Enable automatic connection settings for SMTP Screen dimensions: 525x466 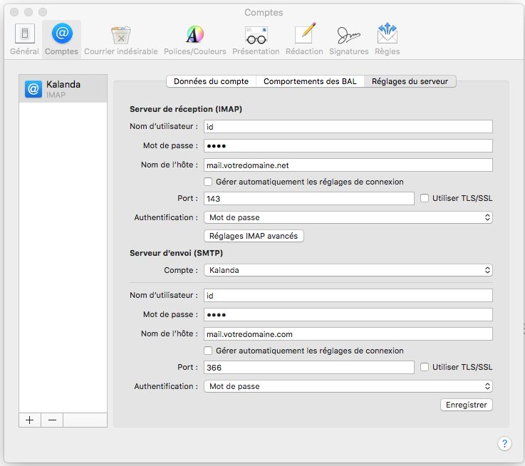point(208,351)
